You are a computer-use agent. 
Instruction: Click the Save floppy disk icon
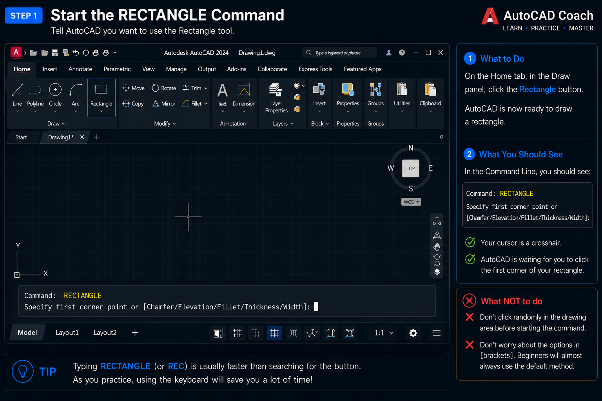point(55,52)
